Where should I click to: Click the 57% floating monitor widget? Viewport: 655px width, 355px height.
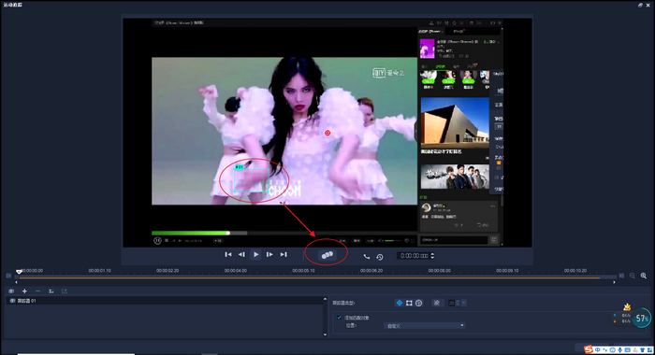click(x=641, y=319)
